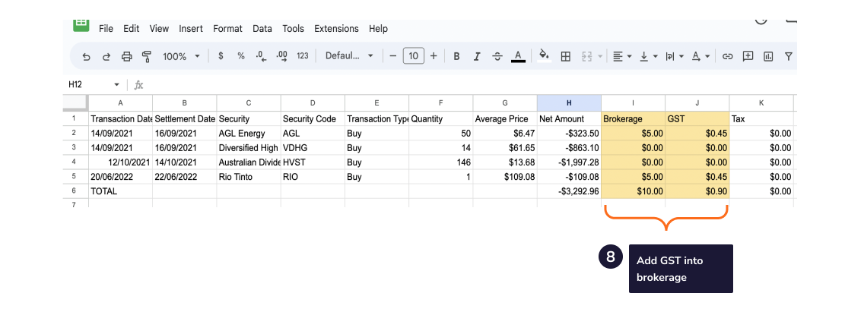This screenshot has height=315, width=864.
Task: Click the select-all corner box
Action: (x=75, y=102)
